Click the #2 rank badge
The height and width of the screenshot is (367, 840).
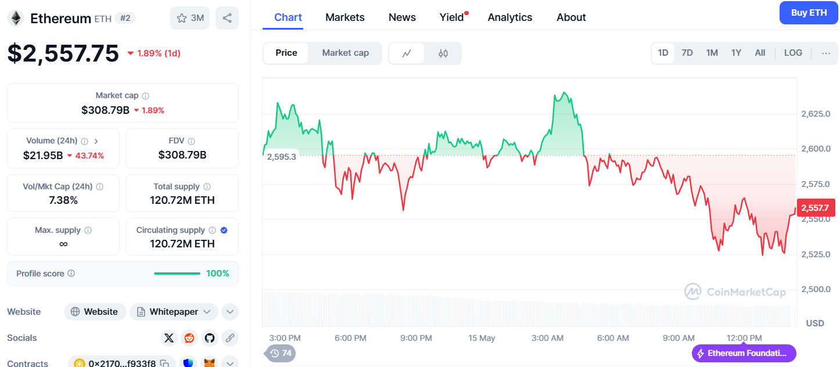pyautogui.click(x=125, y=18)
